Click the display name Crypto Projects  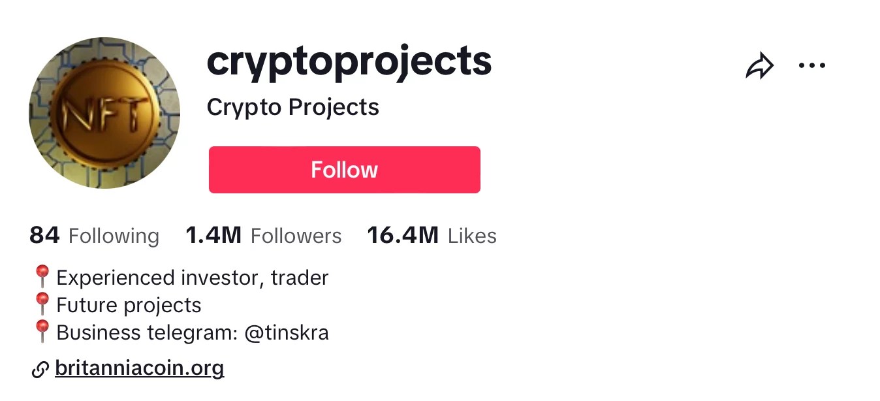292,106
